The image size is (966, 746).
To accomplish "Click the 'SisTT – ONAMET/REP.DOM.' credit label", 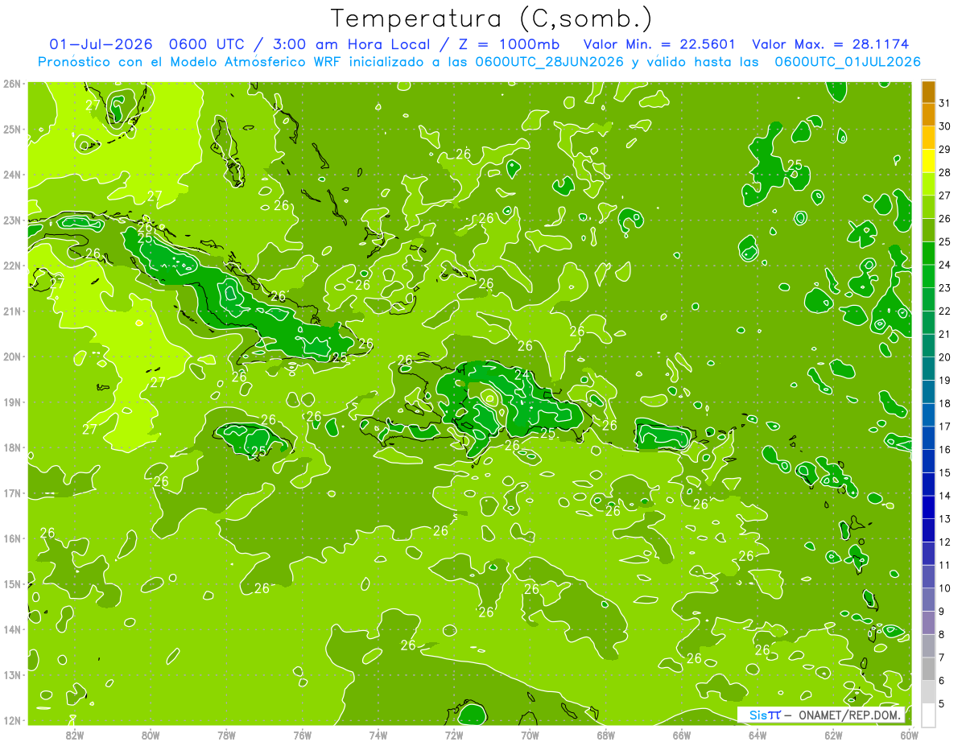I will (x=821, y=715).
